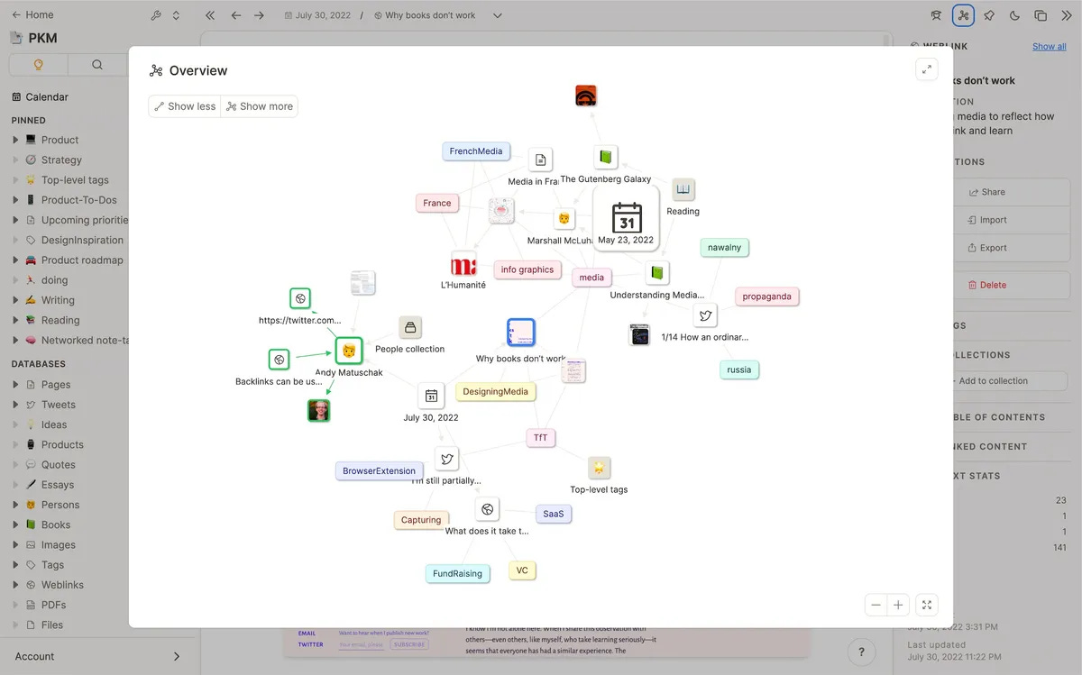Fit graph to view icon
The image size is (1082, 675).
tap(926, 606)
